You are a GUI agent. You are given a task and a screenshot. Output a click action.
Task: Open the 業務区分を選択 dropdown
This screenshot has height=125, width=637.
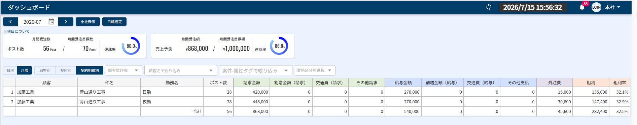(x=315, y=71)
